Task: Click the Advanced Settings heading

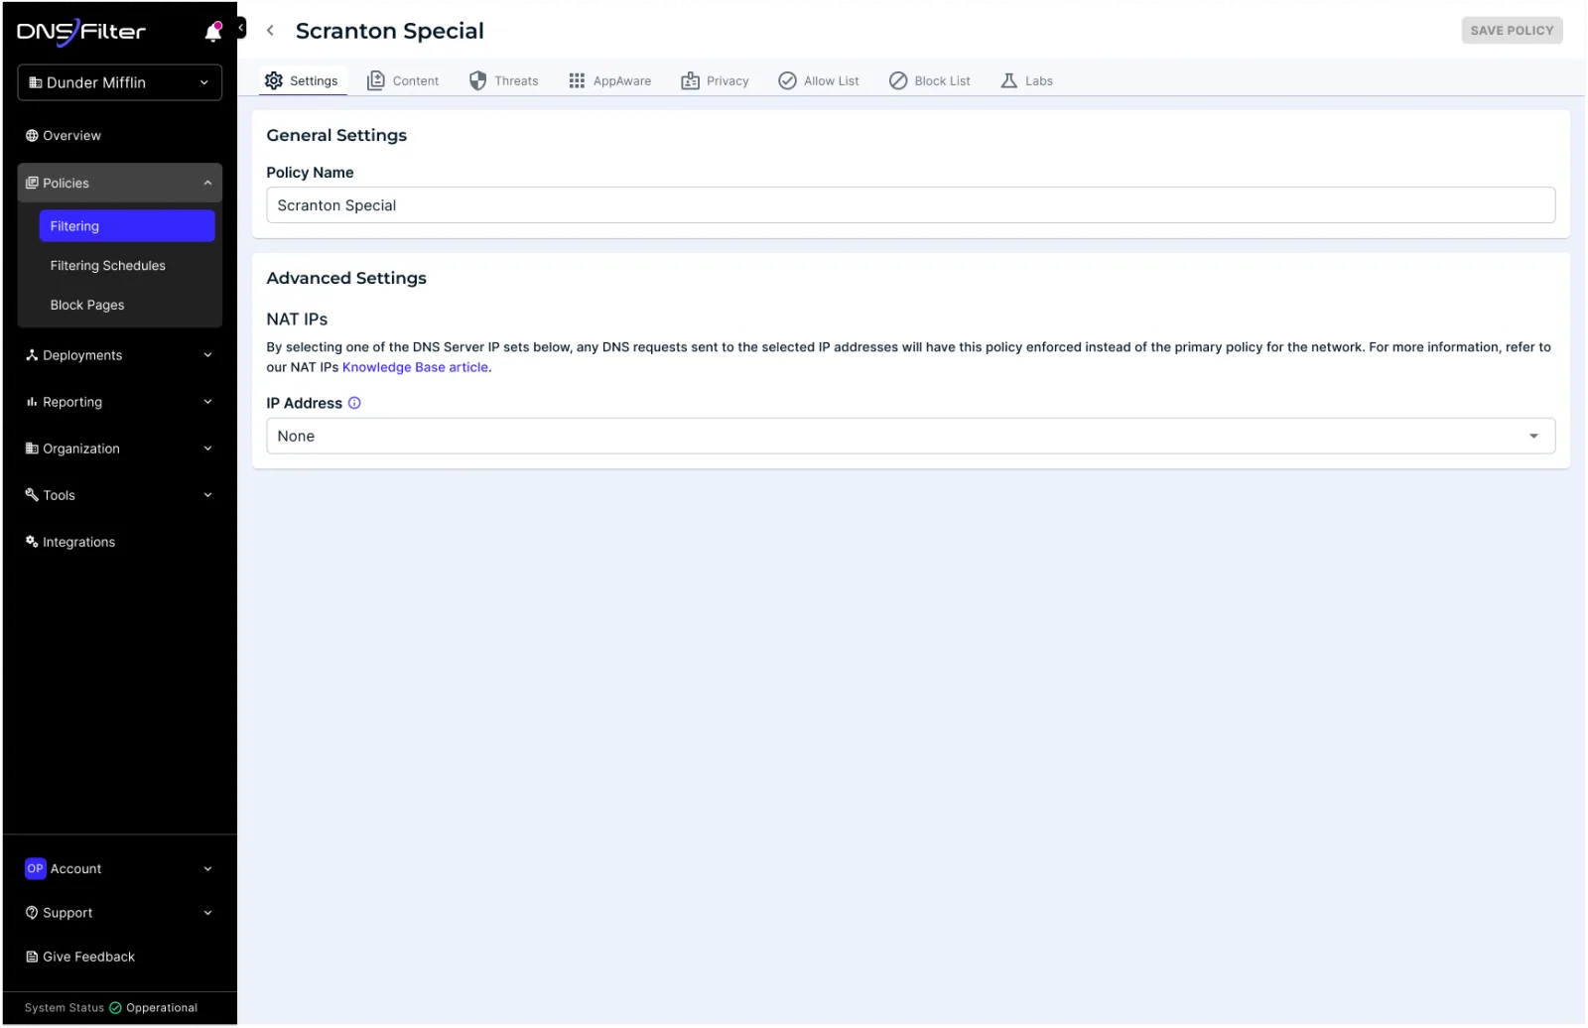Action: click(x=346, y=279)
